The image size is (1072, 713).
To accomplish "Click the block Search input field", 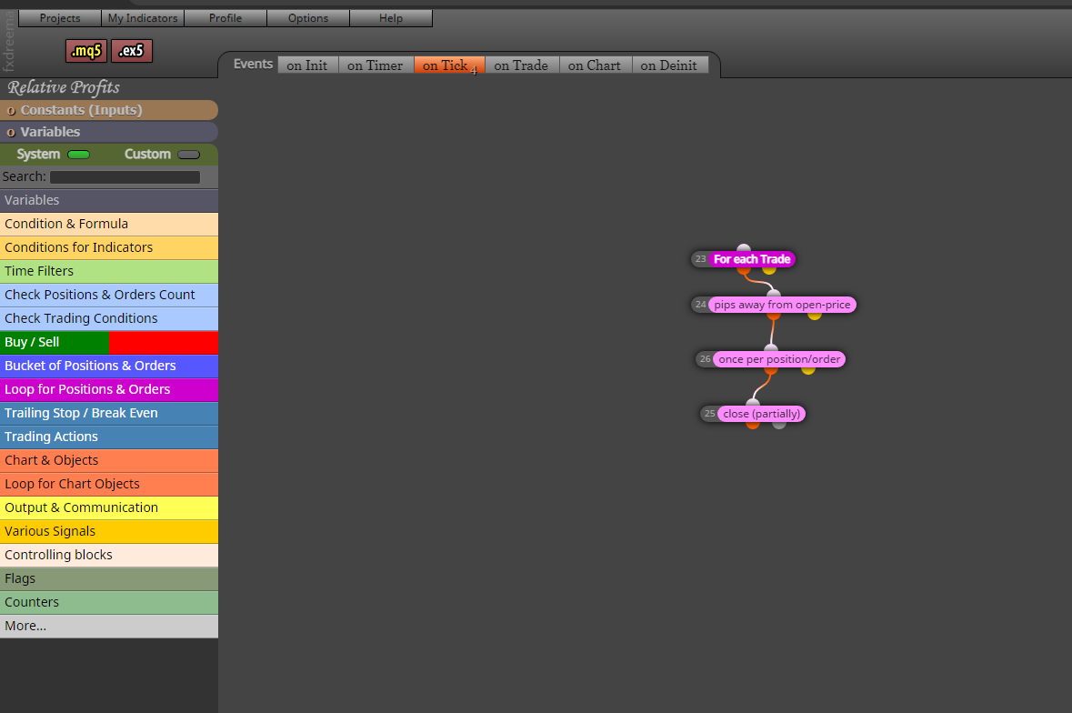I will (x=125, y=177).
